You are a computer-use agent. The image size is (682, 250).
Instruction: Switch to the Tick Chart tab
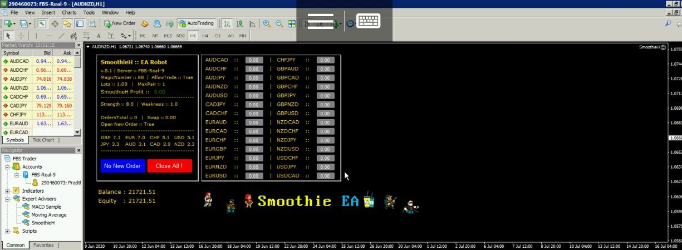(x=43, y=140)
